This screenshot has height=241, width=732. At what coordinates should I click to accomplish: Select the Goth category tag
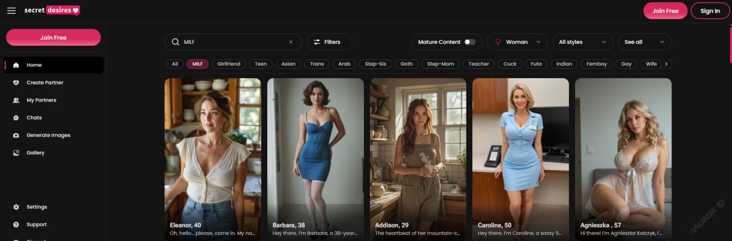(407, 64)
